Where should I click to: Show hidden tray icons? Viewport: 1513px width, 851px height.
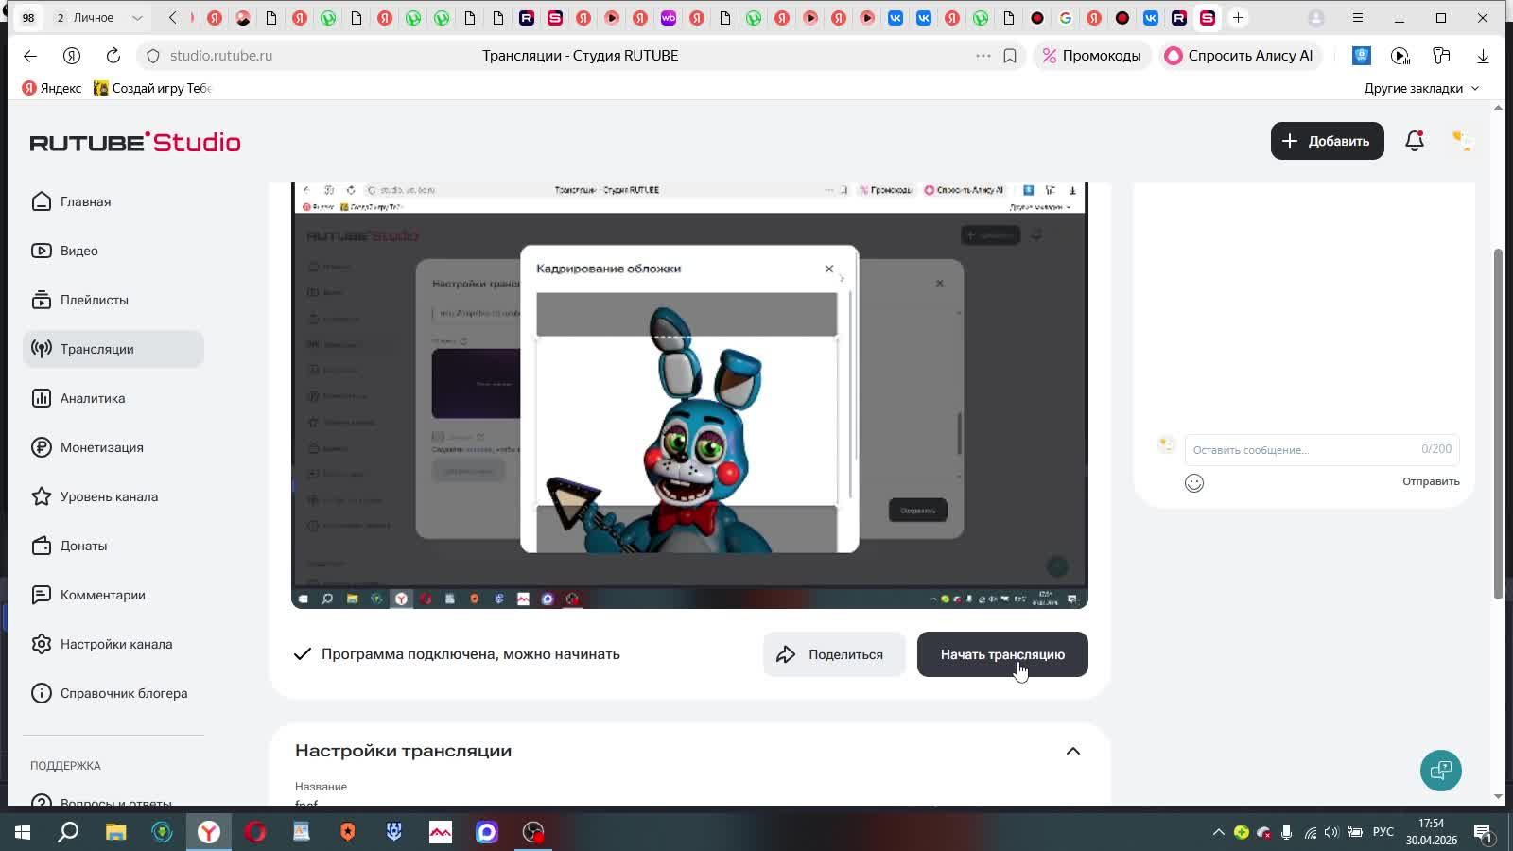click(x=1218, y=832)
